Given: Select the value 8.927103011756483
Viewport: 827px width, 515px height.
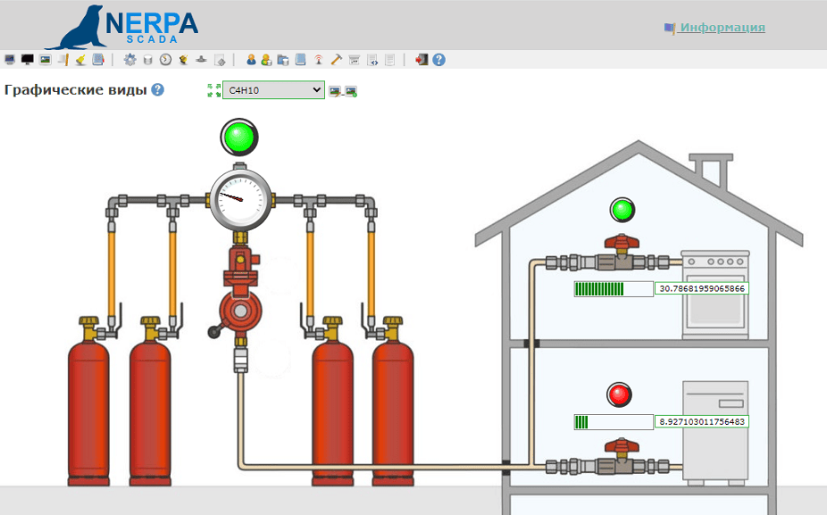Looking at the screenshot, I should [x=702, y=421].
